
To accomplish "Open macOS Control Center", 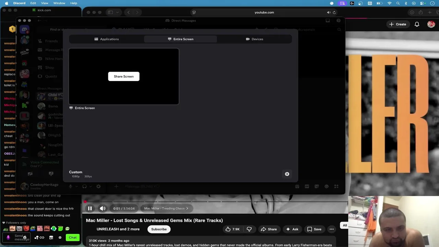I will [x=422, y=3].
